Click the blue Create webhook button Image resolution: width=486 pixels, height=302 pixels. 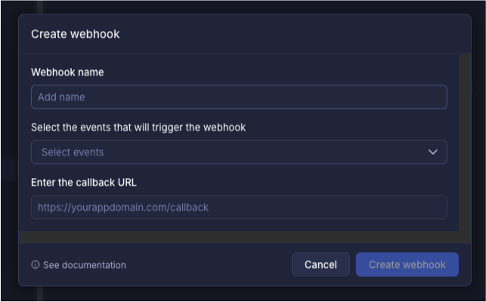pos(407,264)
